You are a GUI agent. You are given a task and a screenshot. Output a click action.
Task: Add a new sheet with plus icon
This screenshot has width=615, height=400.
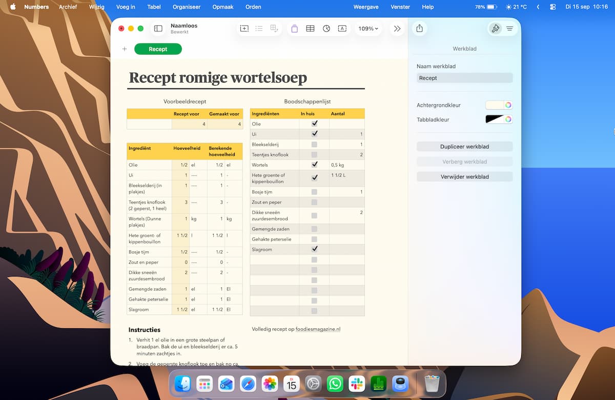tap(125, 49)
